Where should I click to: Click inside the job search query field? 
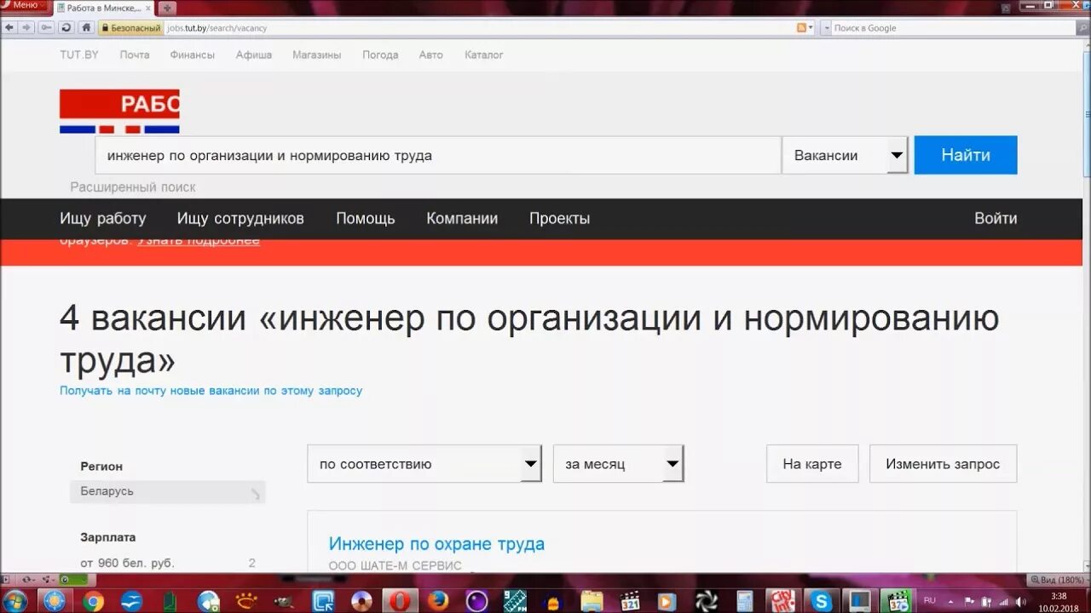[438, 156]
